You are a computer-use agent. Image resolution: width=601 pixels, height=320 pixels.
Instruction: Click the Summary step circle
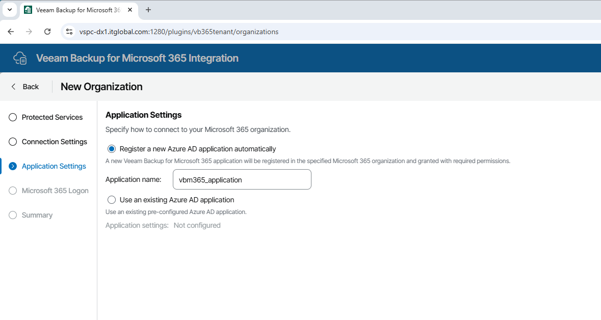point(13,216)
